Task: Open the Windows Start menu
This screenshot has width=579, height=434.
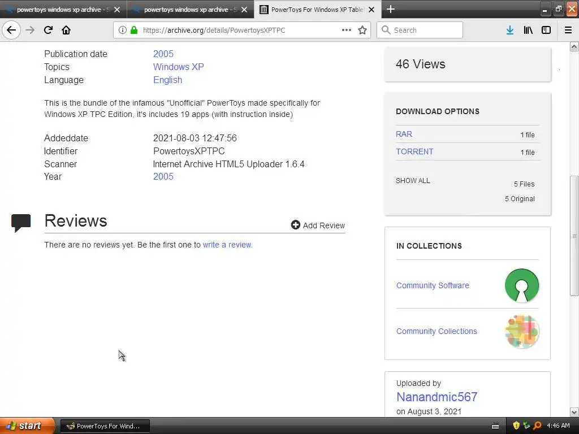Action: [x=27, y=426]
